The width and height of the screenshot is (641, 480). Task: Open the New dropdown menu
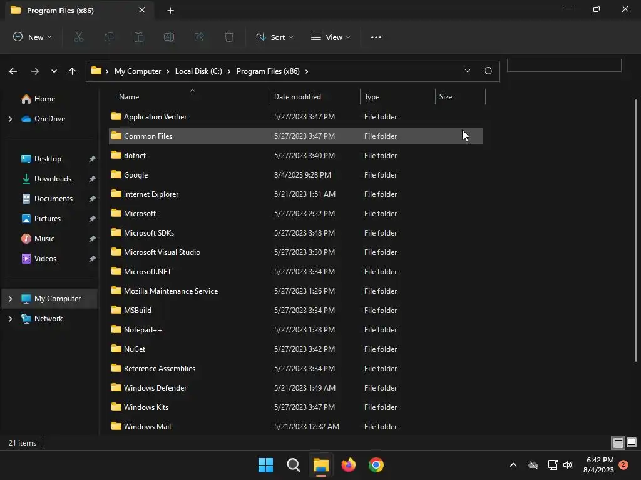(x=33, y=37)
